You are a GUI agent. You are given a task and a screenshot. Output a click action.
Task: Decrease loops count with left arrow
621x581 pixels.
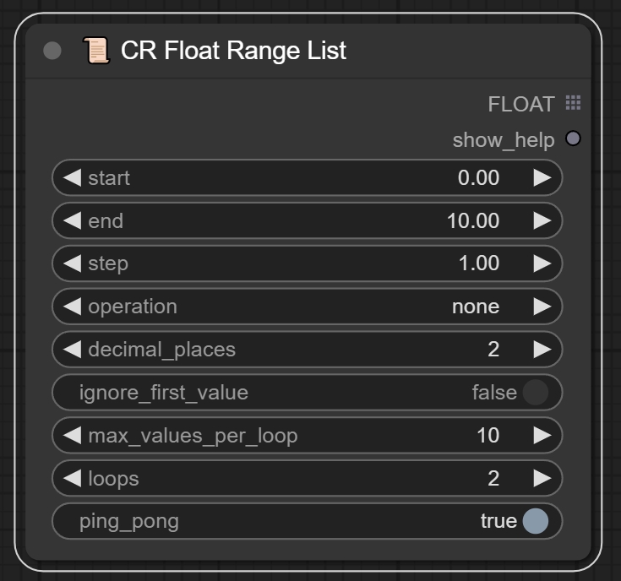click(72, 479)
